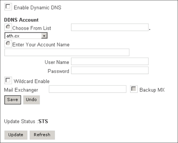Click the dropdown arrow beside ath.cx
This screenshot has width=178, height=143.
[44, 36]
